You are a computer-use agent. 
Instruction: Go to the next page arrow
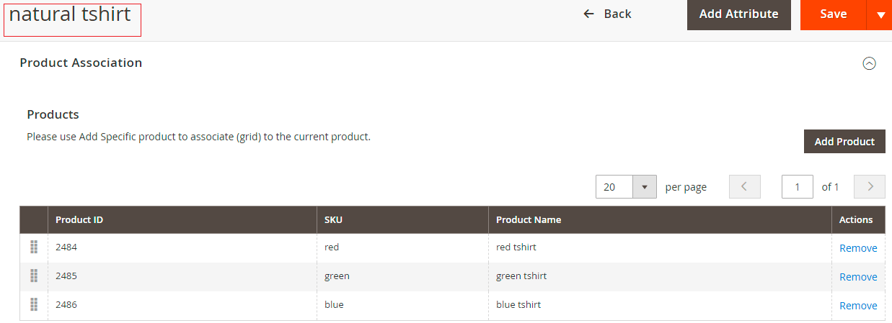[x=870, y=187]
